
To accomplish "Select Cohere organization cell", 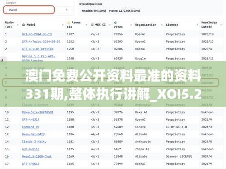I will point(140,127).
